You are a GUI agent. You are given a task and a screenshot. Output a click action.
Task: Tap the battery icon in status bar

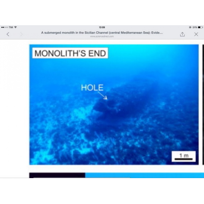[x=200, y=27]
